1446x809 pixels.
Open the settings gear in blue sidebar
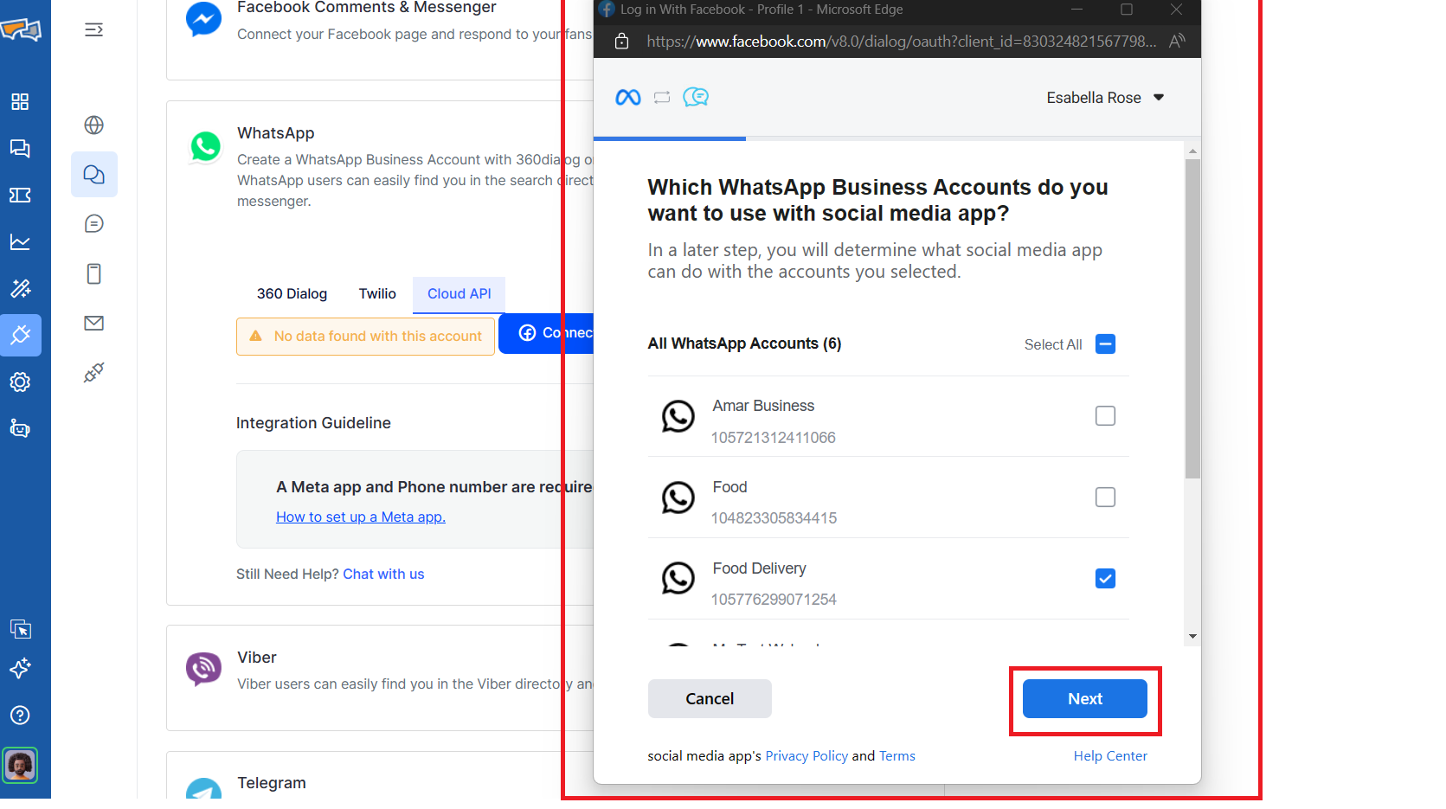pos(20,382)
